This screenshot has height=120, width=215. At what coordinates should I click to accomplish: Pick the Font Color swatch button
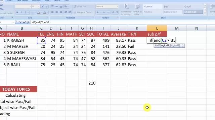[x=45, y=12]
